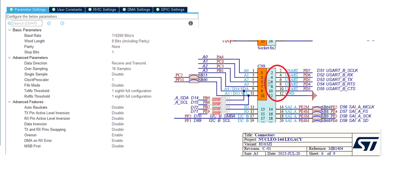398x180 pixels.
Task: Change RX Pin Active Level Inversion value
Action: pyautogui.click(x=118, y=119)
